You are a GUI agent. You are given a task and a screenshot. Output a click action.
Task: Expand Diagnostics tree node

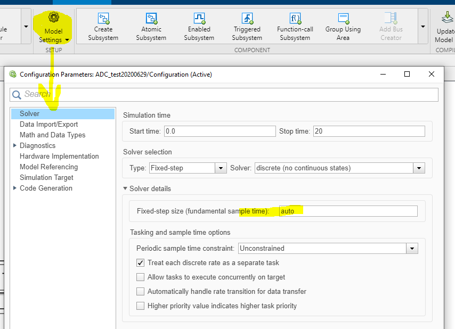pos(15,145)
